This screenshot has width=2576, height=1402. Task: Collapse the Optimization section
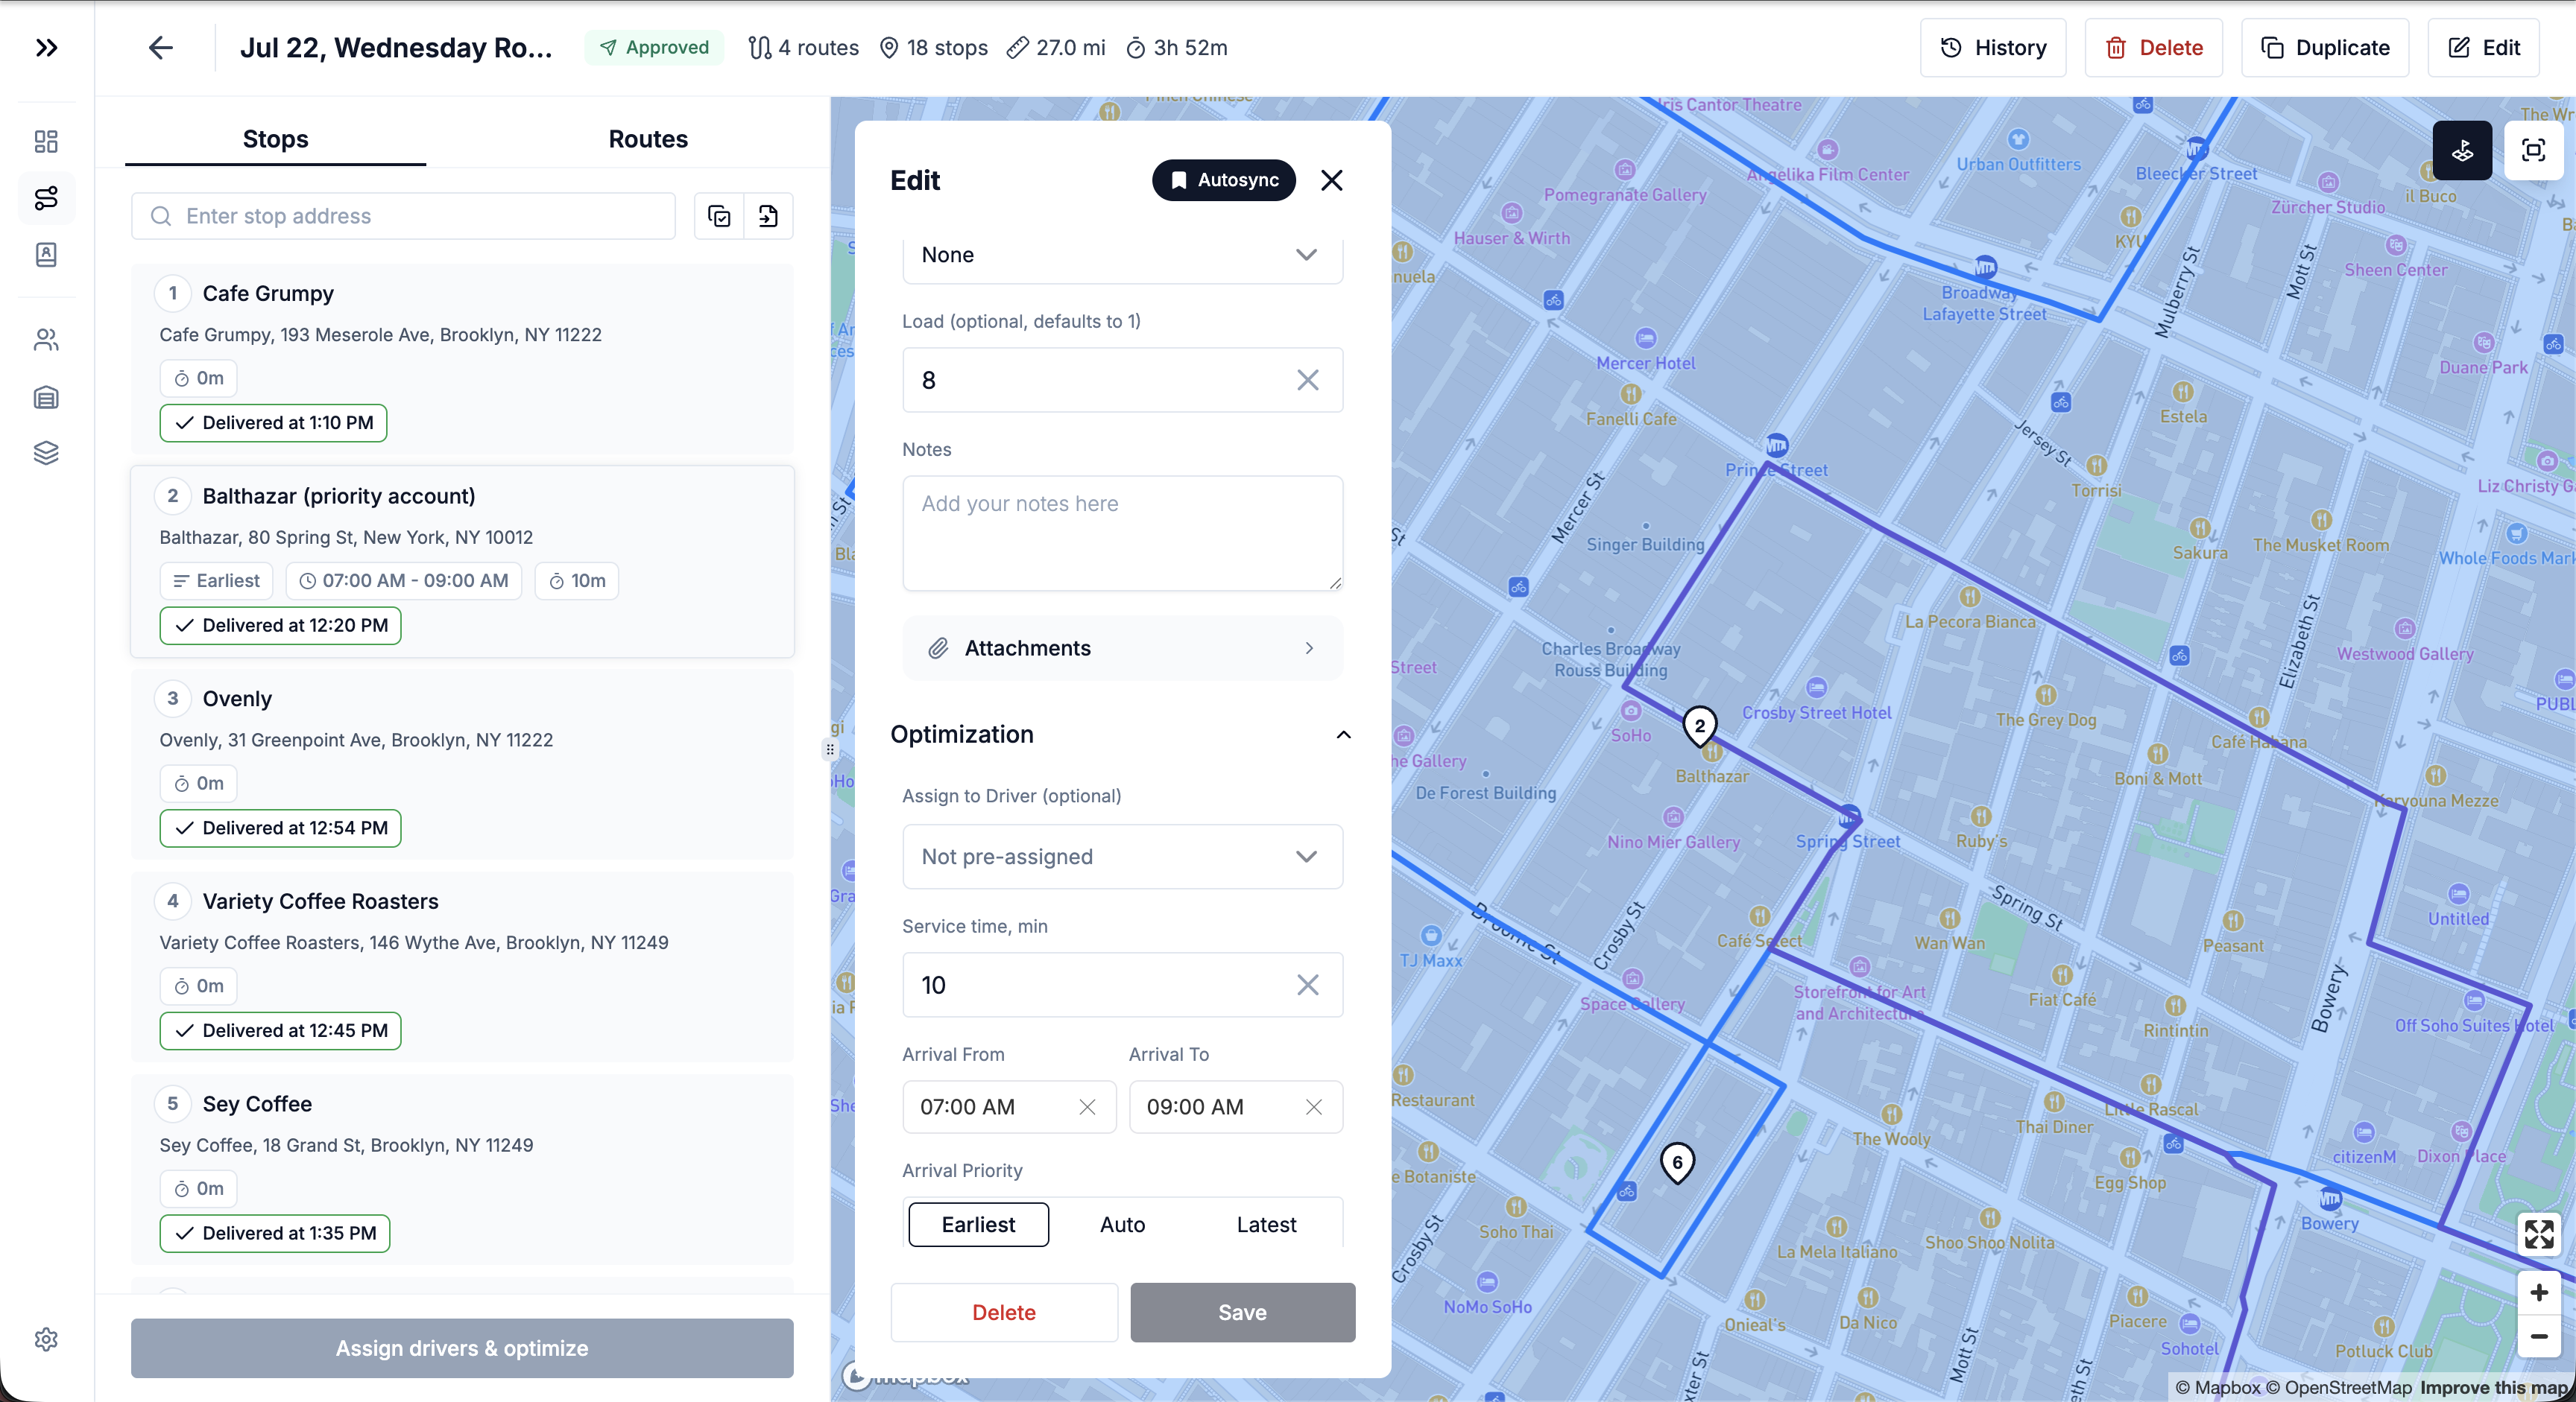[x=1343, y=735]
